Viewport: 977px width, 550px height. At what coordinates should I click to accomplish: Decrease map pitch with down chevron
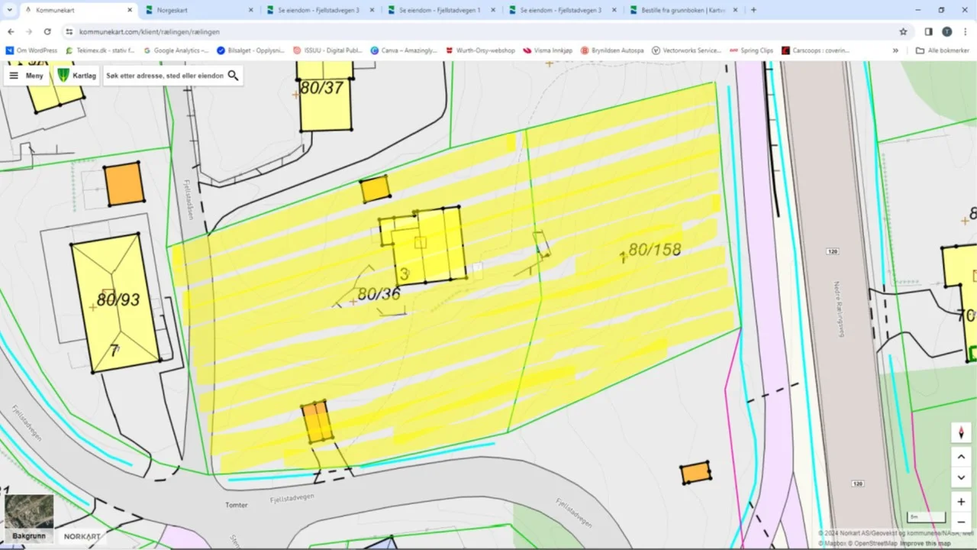961,477
